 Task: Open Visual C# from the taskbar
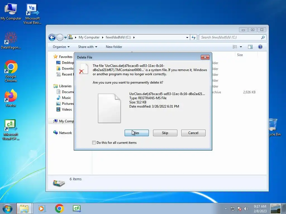point(77,208)
